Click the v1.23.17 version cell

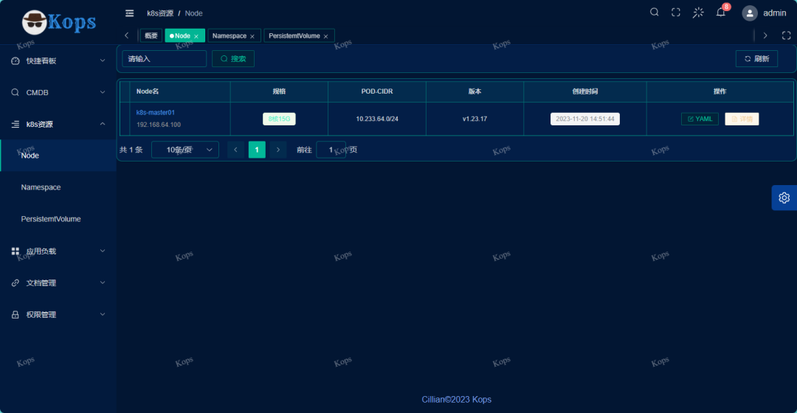[x=475, y=119]
